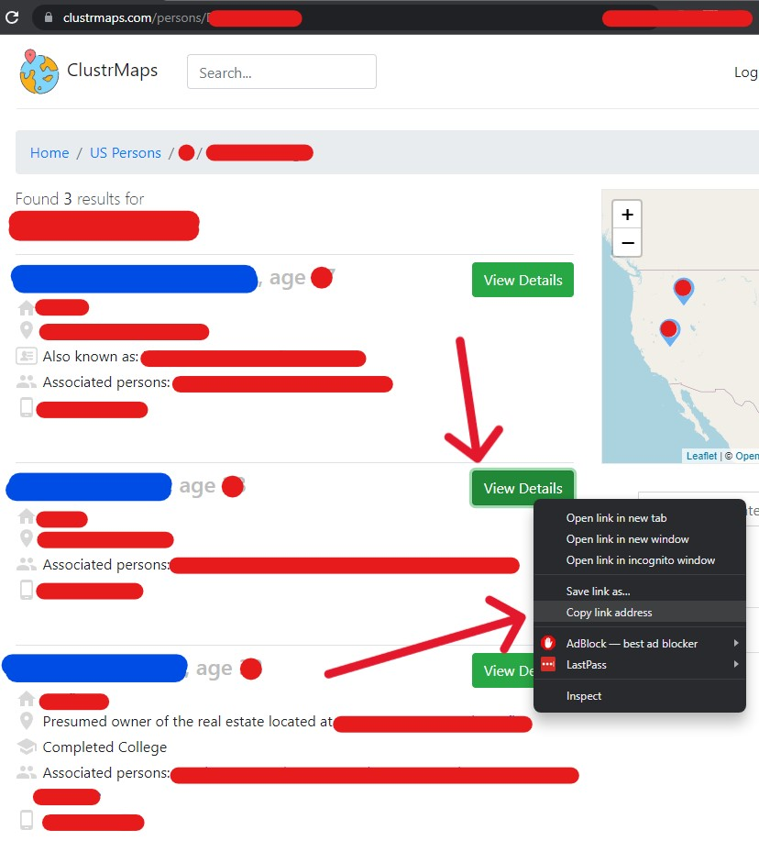
Task: Click the AdBlock icon in context menu
Action: (548, 644)
